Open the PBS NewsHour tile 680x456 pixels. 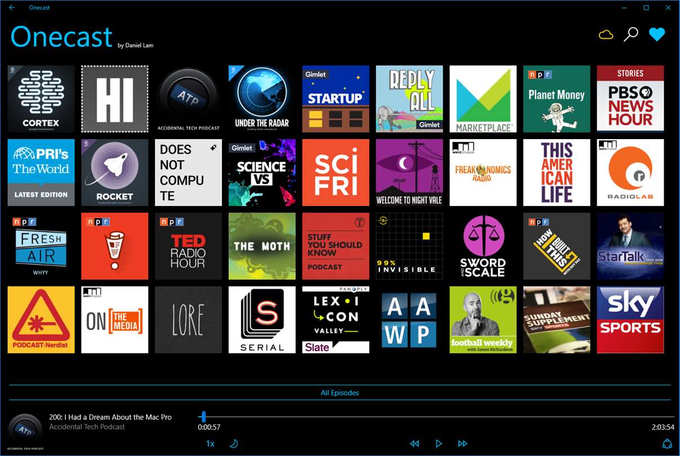tap(630, 99)
